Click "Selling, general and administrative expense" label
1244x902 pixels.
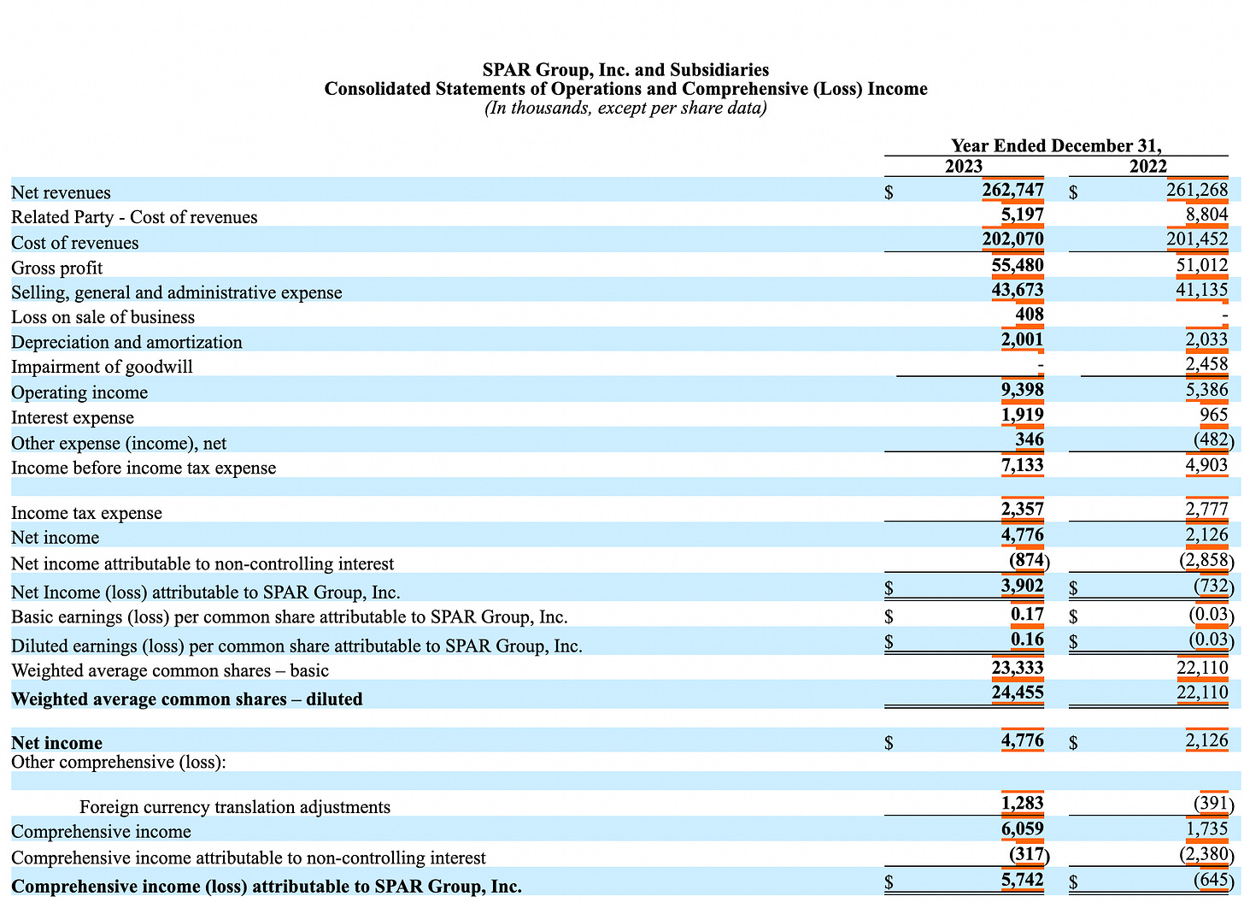177,292
